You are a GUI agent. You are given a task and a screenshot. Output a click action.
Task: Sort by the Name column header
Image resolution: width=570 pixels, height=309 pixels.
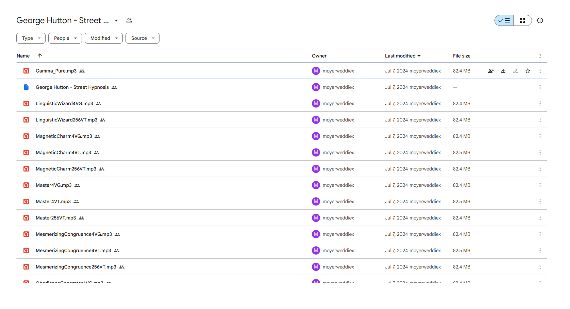point(23,56)
